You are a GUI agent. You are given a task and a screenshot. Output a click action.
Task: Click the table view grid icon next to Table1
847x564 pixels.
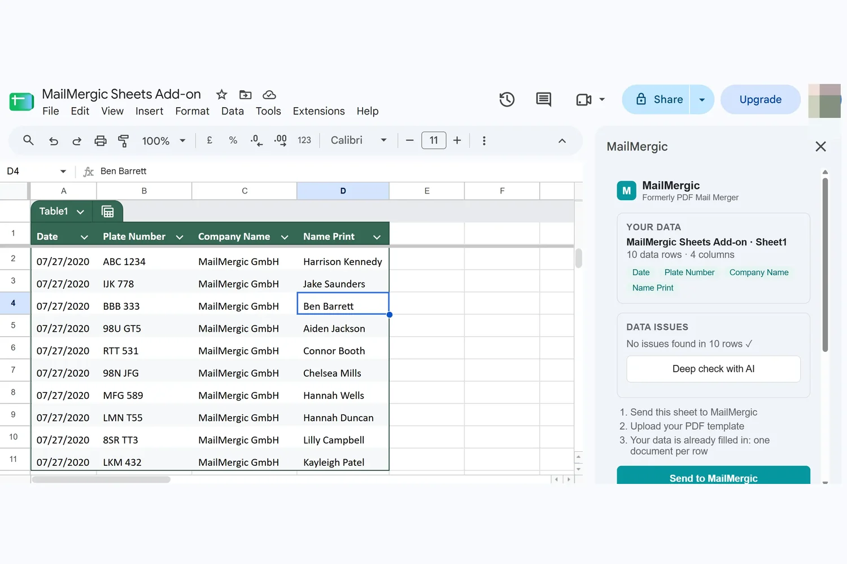click(107, 211)
